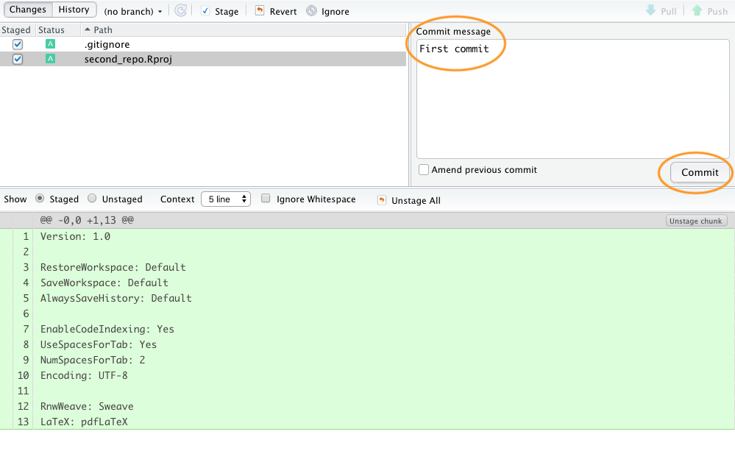
Task: Sort the file list by Path column
Action: (x=103, y=30)
